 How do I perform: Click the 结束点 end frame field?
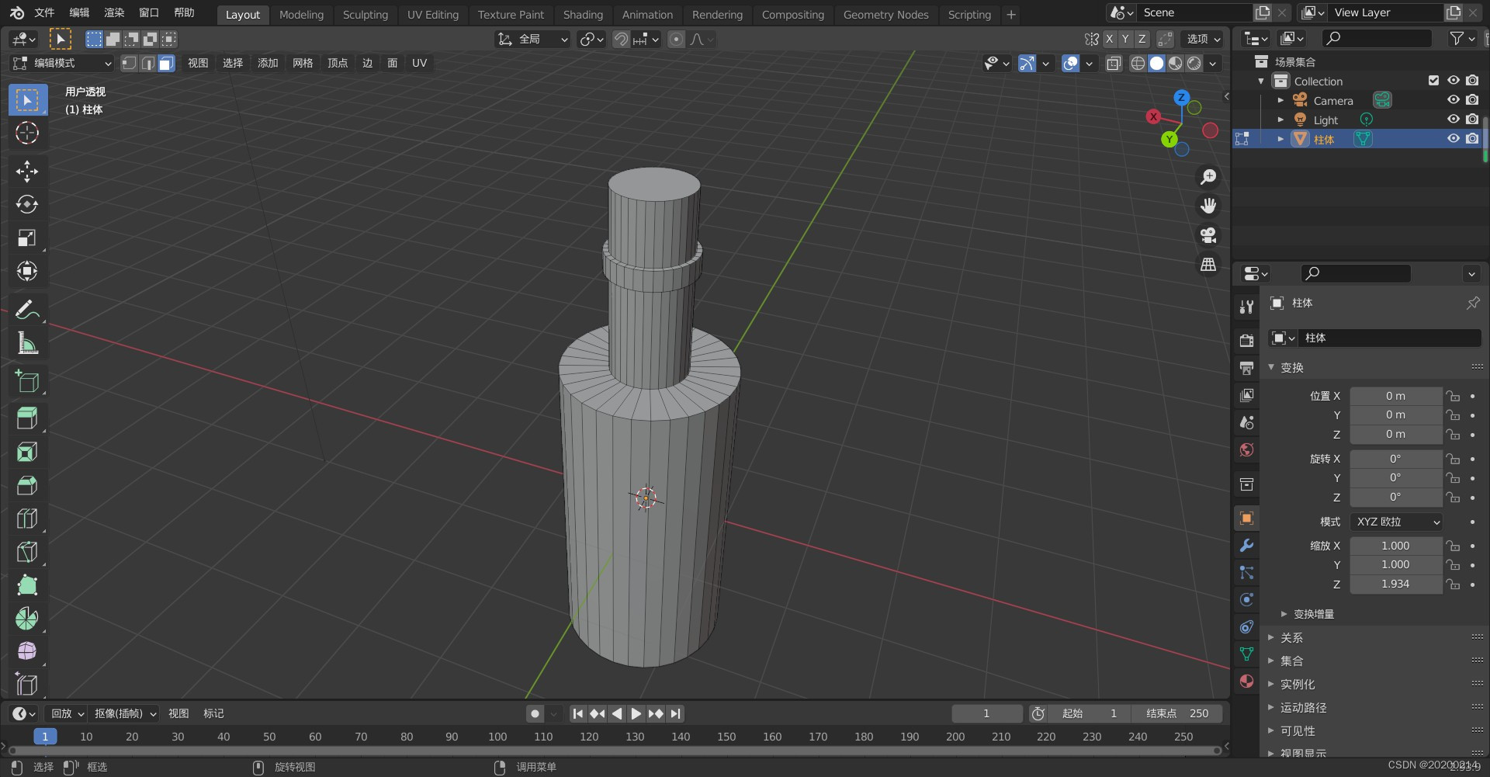(x=1176, y=713)
